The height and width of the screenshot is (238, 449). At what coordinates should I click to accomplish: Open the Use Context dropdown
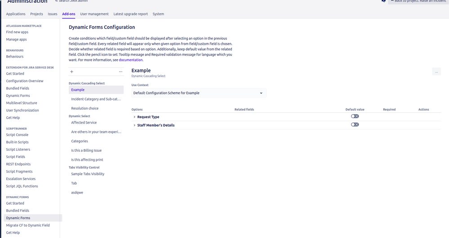199,93
